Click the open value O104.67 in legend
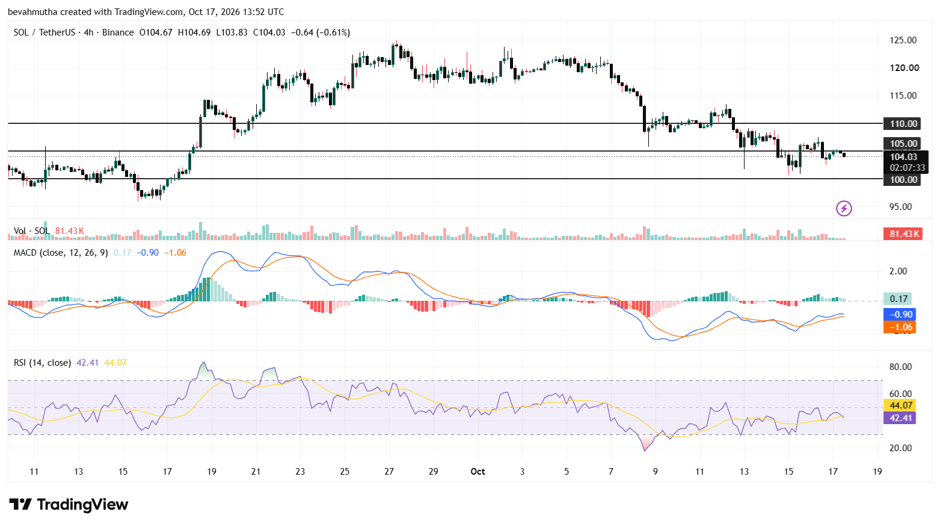 point(156,32)
